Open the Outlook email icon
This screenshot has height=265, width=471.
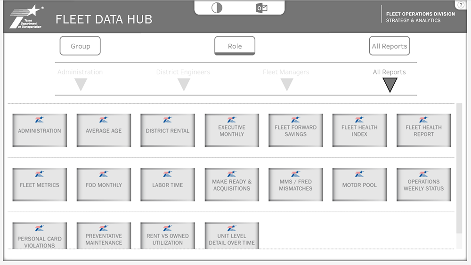(x=261, y=8)
